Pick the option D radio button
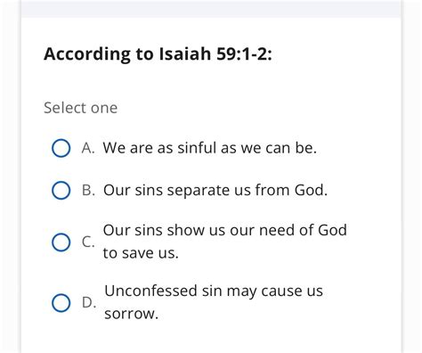 pyautogui.click(x=61, y=302)
